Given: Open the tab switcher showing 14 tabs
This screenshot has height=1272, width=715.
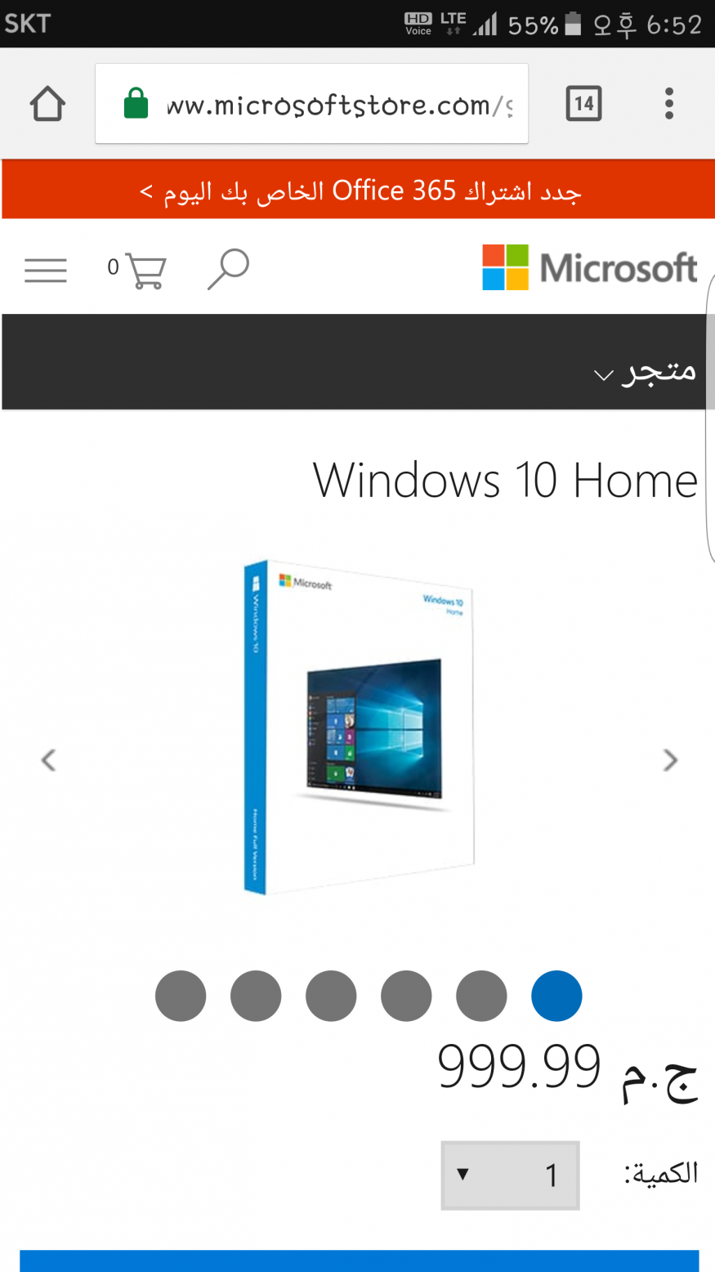Looking at the screenshot, I should (x=583, y=104).
